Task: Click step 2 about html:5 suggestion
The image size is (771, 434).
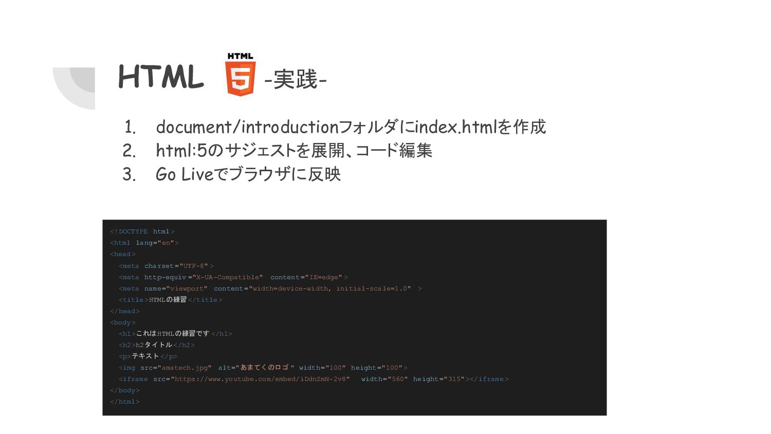Action: [x=278, y=150]
